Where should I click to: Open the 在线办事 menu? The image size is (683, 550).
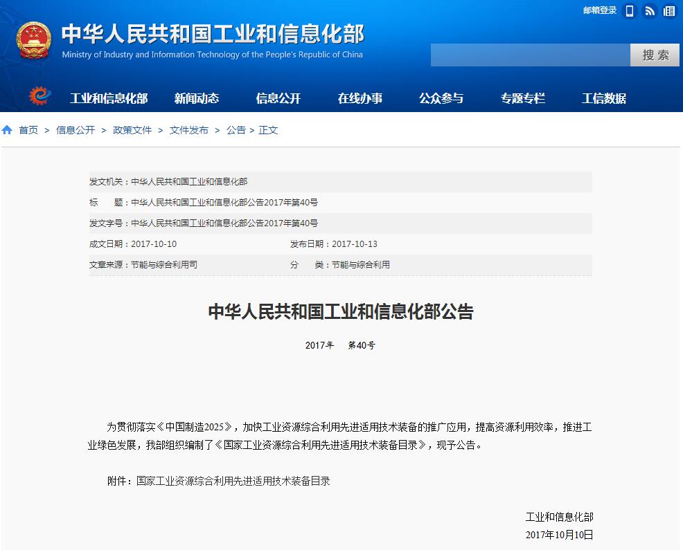[x=360, y=98]
